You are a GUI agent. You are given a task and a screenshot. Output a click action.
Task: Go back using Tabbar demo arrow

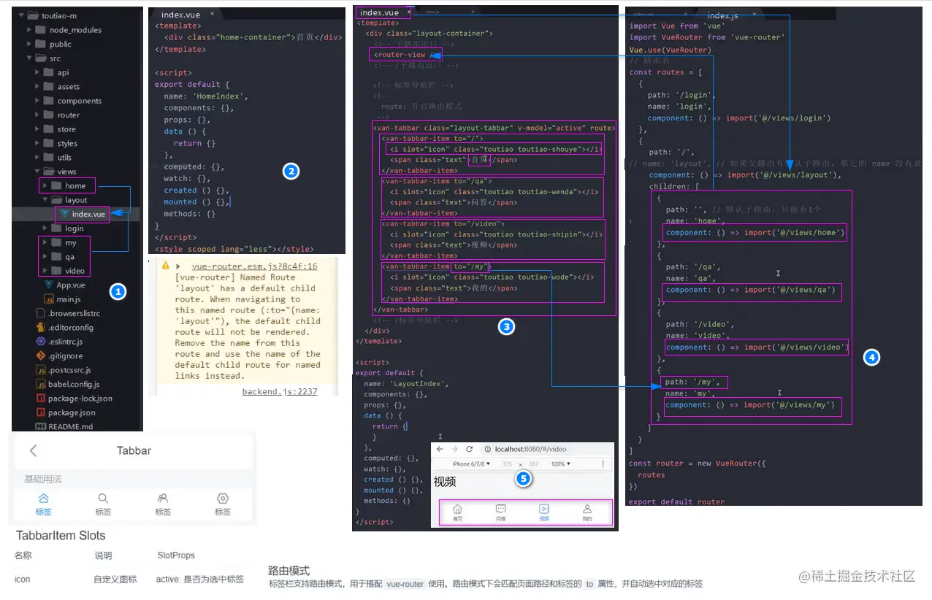pyautogui.click(x=33, y=451)
